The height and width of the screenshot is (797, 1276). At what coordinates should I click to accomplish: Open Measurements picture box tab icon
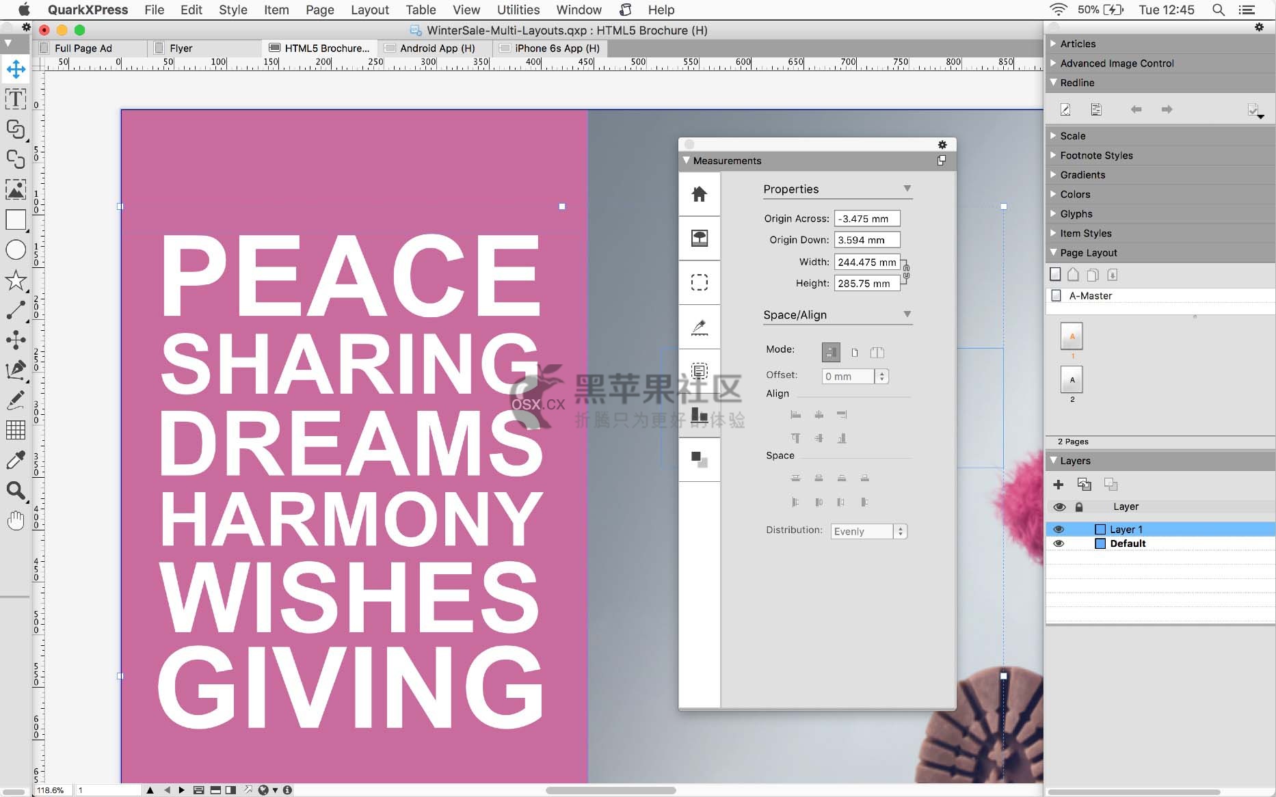click(699, 238)
